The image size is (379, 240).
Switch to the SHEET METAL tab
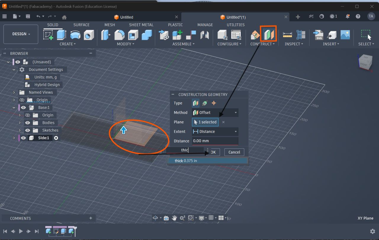pos(141,25)
